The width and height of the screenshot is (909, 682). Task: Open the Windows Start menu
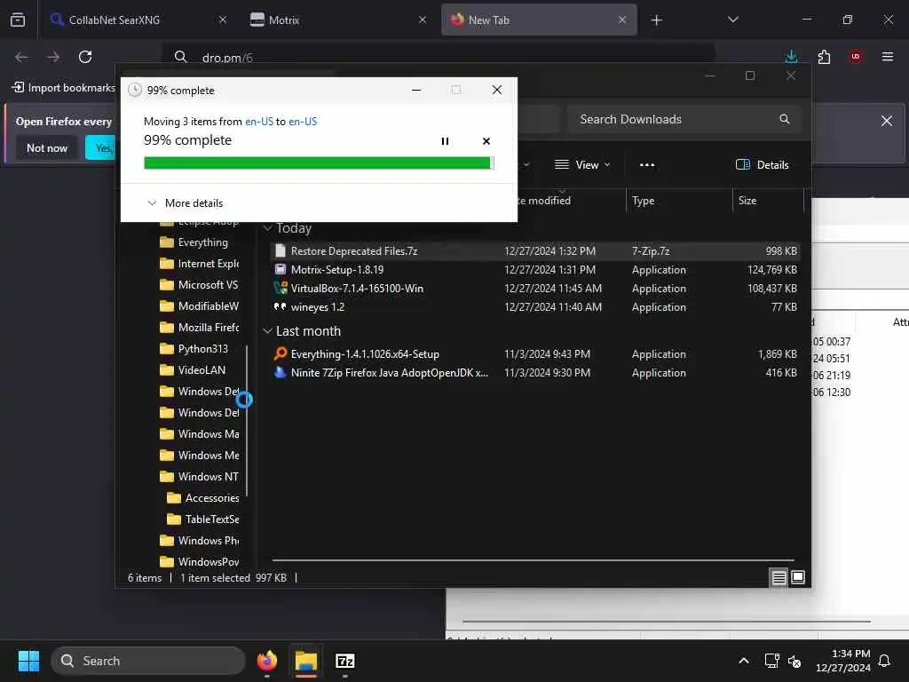28,661
